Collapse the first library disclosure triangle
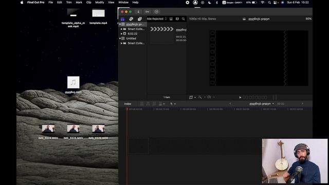This screenshot has height=185, width=329. click(120, 24)
